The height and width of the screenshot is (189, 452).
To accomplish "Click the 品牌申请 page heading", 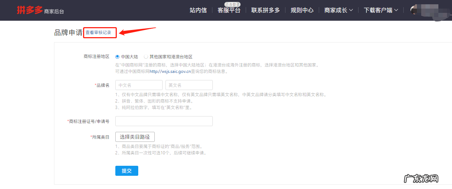I will 68,33.
